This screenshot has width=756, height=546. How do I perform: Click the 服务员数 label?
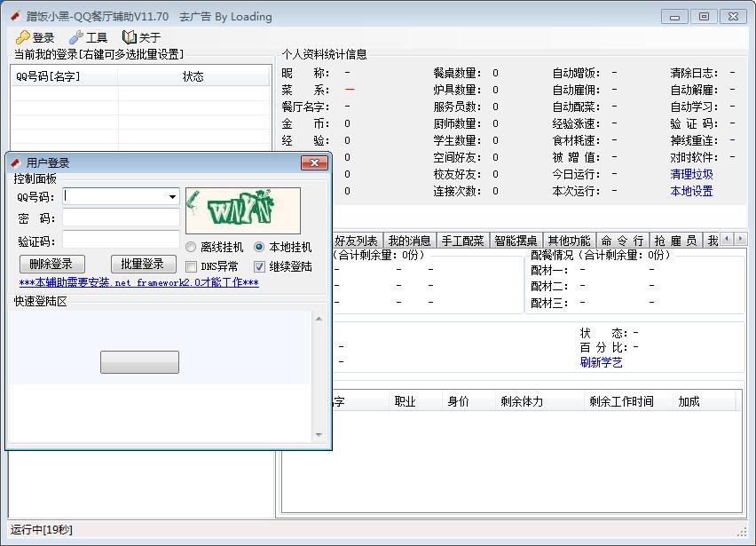coord(457,107)
